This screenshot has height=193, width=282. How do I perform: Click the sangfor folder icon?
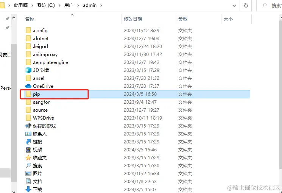(28, 102)
